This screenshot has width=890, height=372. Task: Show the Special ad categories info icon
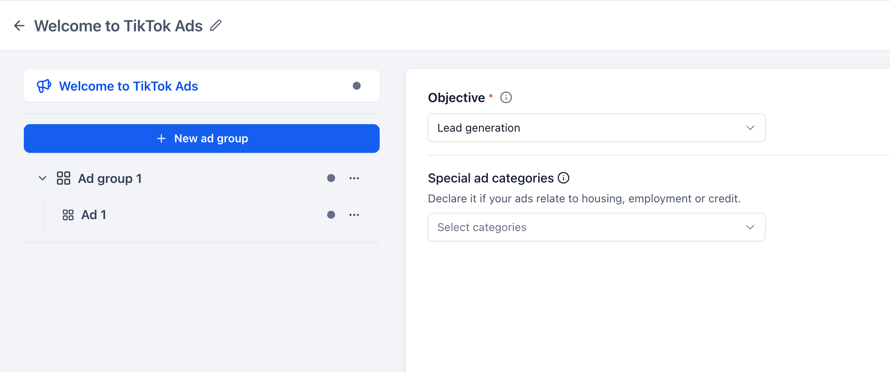click(x=563, y=178)
